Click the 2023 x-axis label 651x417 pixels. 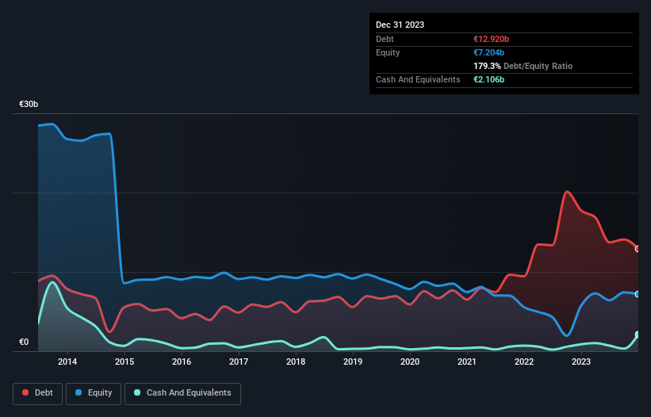coord(581,362)
